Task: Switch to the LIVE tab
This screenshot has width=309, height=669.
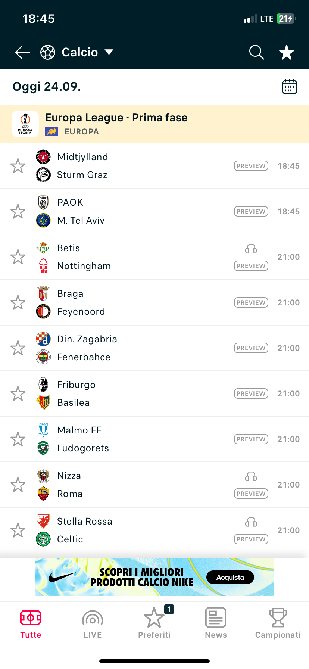Action: 93,623
